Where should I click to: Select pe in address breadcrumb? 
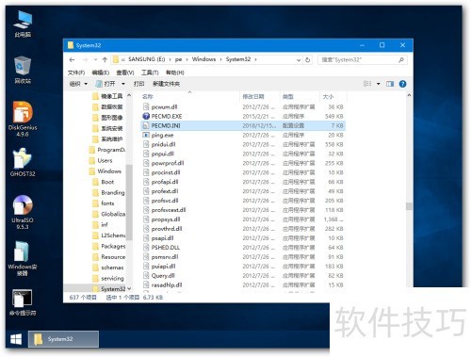(x=178, y=59)
